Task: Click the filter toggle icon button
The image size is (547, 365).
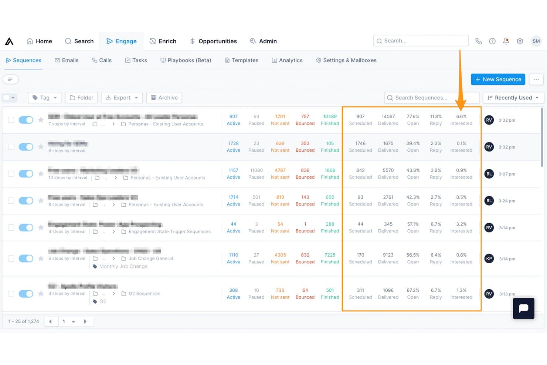Action: [x=11, y=79]
